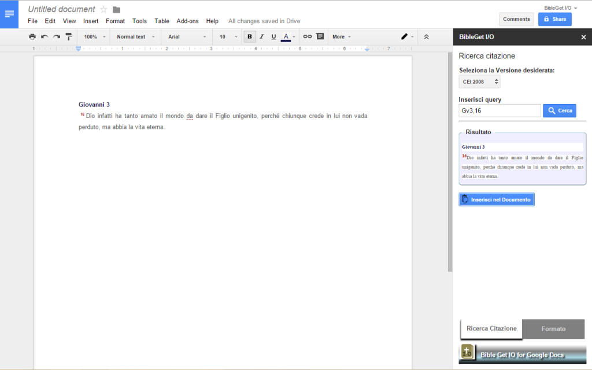Hide the menus with double chevron

426,36
